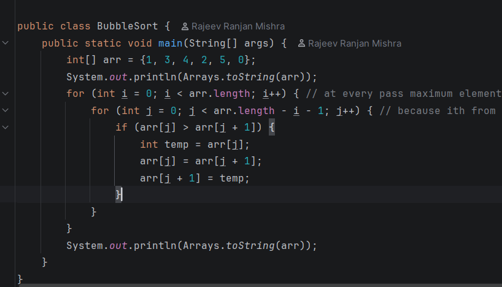The image size is (502, 287).
Task: Click the main method name
Action: (x=171, y=43)
